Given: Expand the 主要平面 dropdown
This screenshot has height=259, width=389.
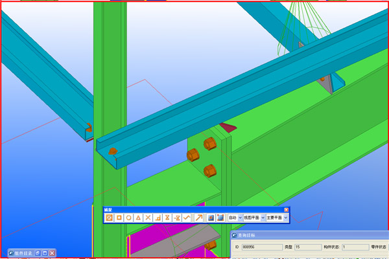Looking at the screenshot, I should (286, 218).
